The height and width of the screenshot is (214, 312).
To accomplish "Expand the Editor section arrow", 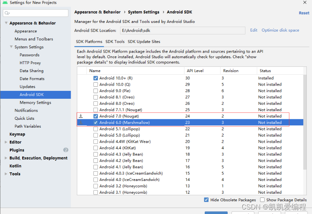I will (x=6, y=142).
